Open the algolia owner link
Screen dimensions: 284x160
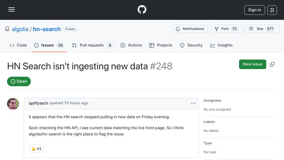click(20, 29)
